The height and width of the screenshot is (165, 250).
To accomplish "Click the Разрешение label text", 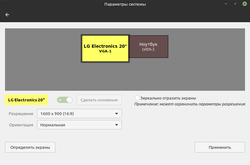I will point(21,114).
